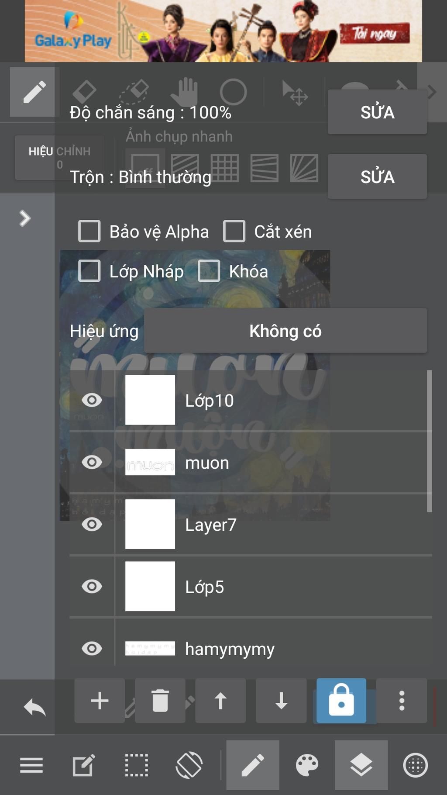Tap SỬA next to Độ chắn sáng
Viewport: 447px width, 795px height.
click(377, 112)
